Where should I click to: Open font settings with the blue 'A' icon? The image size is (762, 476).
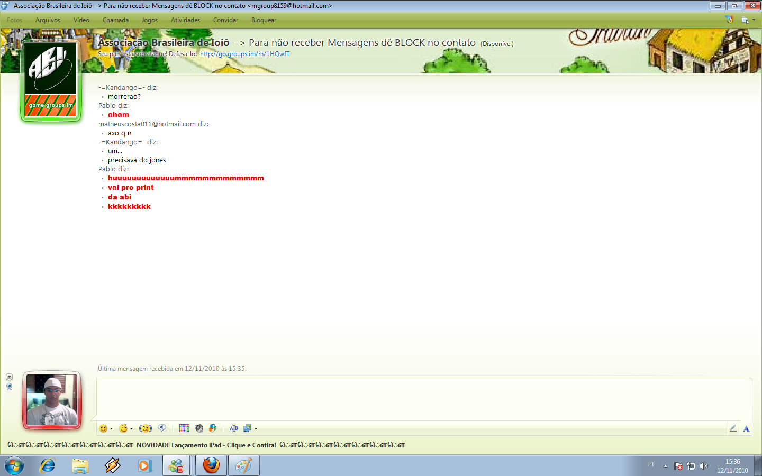tap(746, 428)
